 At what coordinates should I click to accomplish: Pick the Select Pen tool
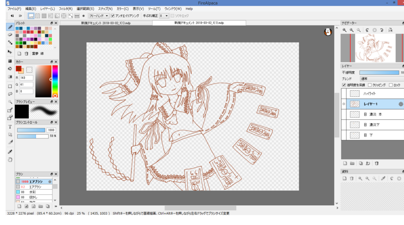pos(10,110)
